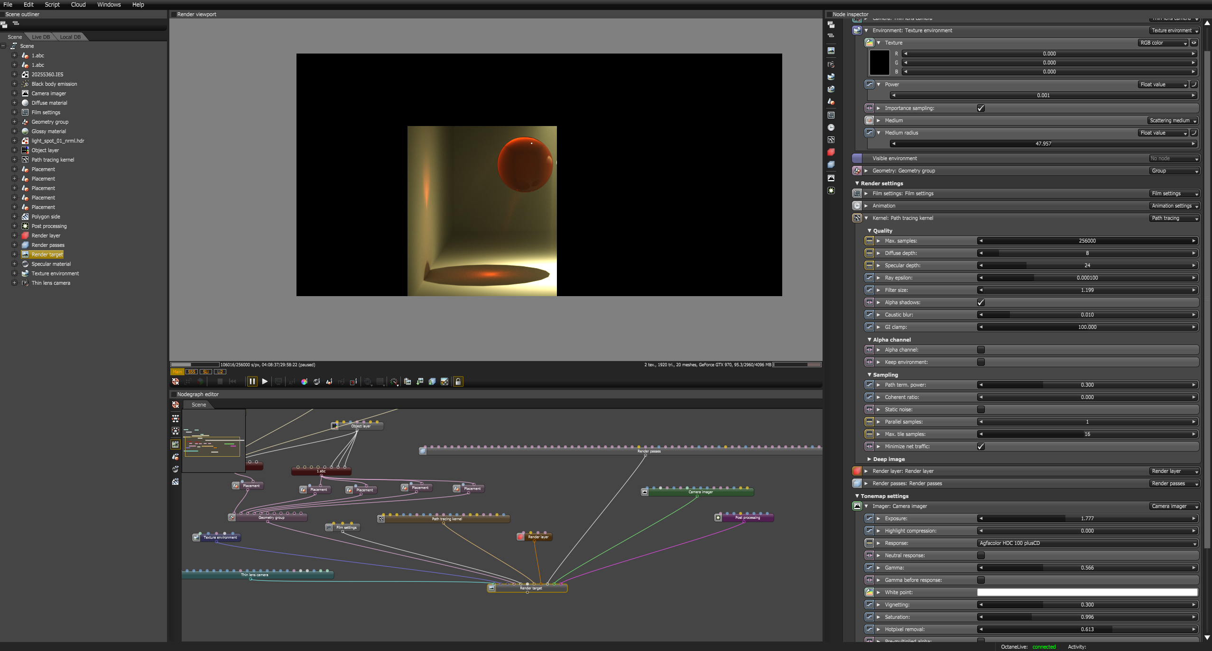Select Specular material in the scene outliner

pyautogui.click(x=51, y=264)
